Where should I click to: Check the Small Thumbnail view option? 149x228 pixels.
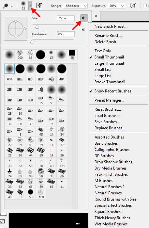point(109,57)
